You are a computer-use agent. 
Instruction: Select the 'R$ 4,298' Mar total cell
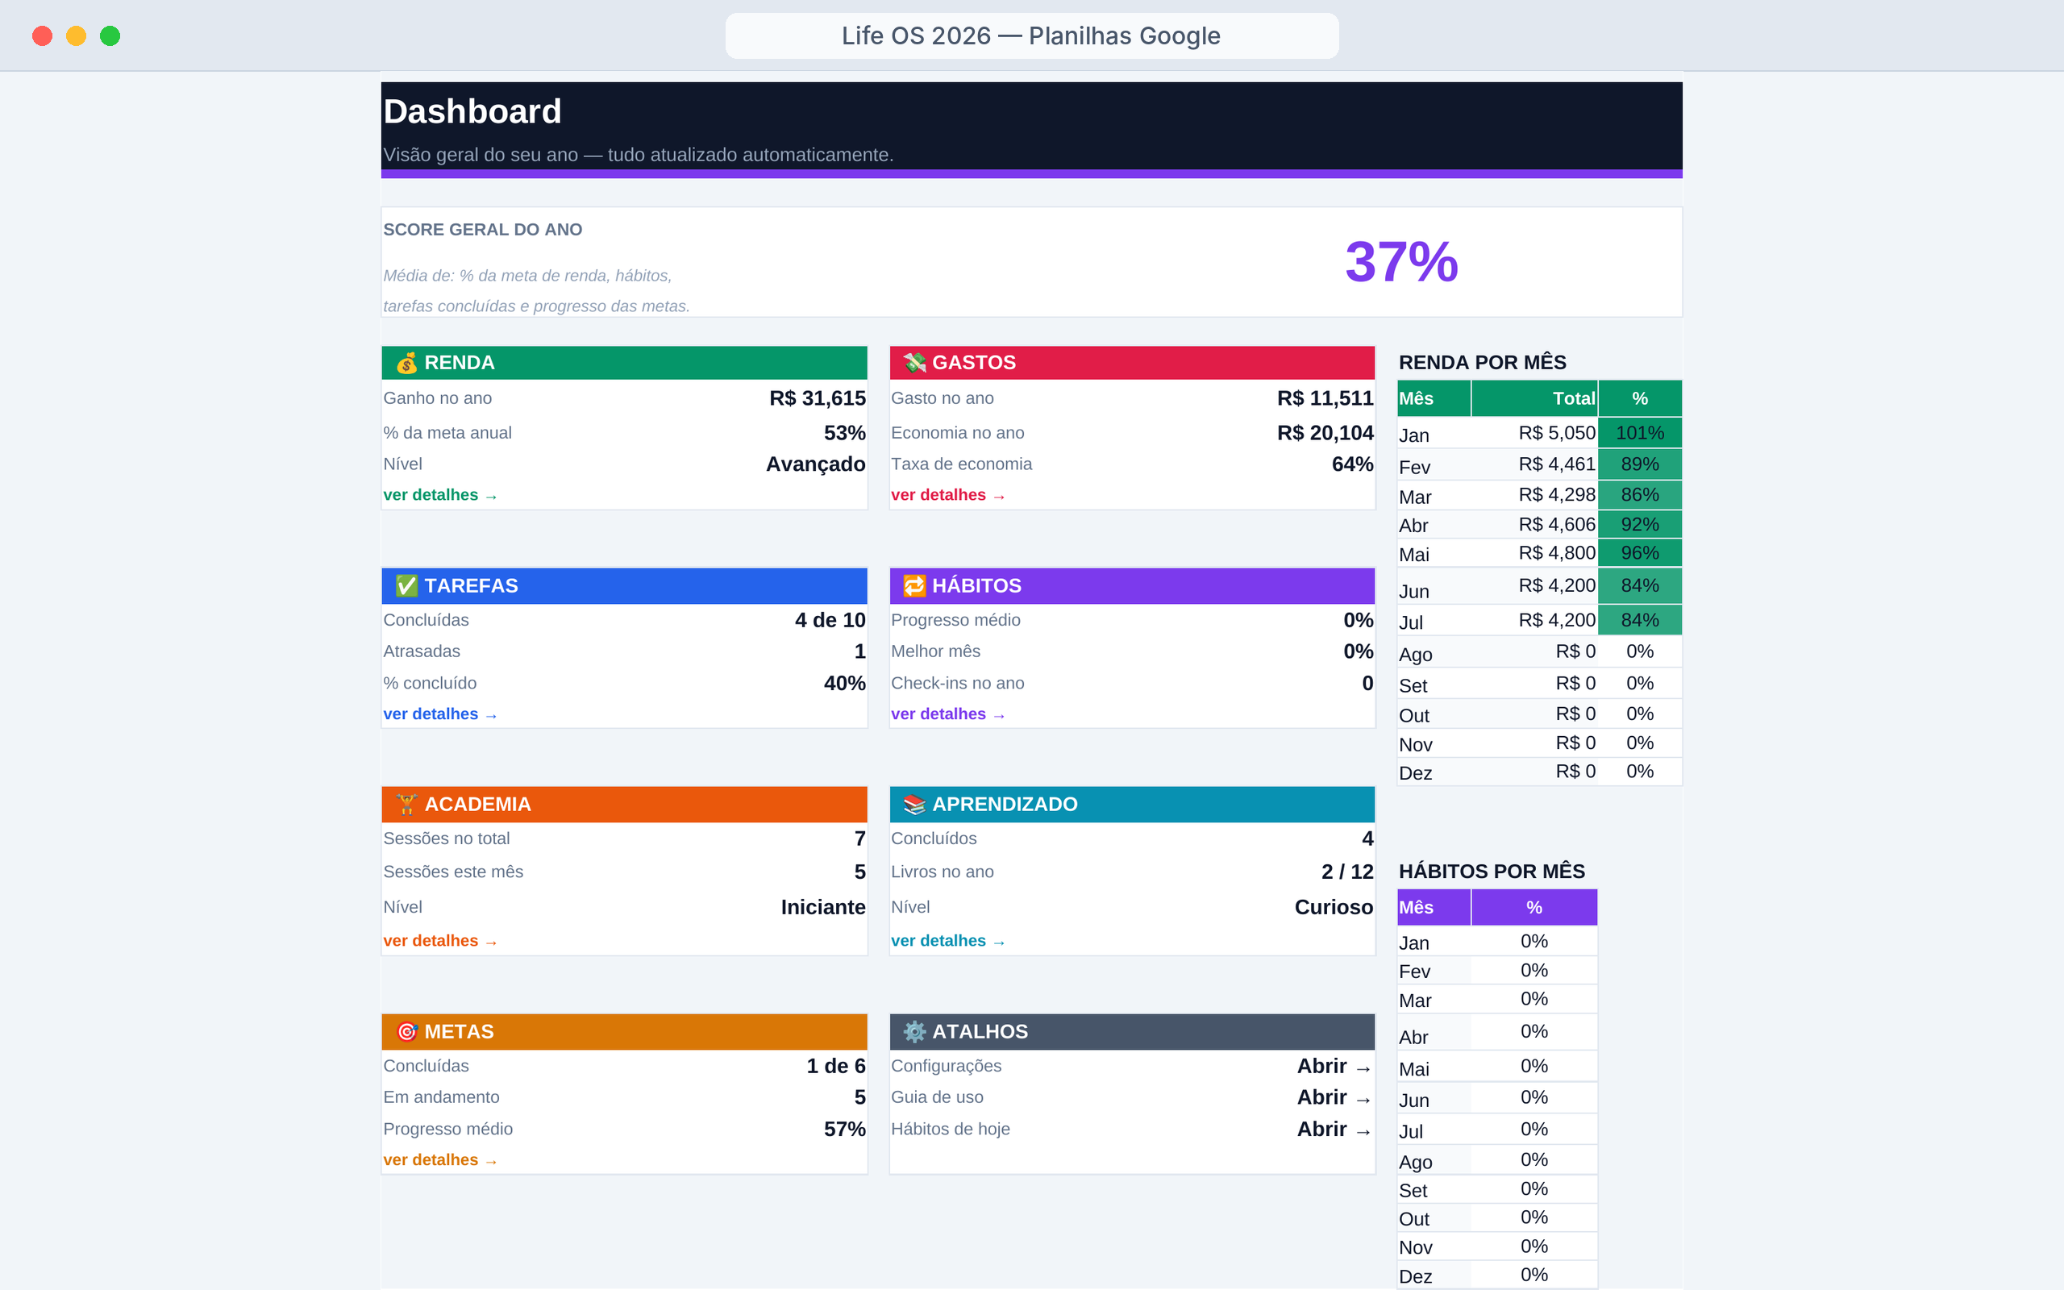[x=1534, y=495]
